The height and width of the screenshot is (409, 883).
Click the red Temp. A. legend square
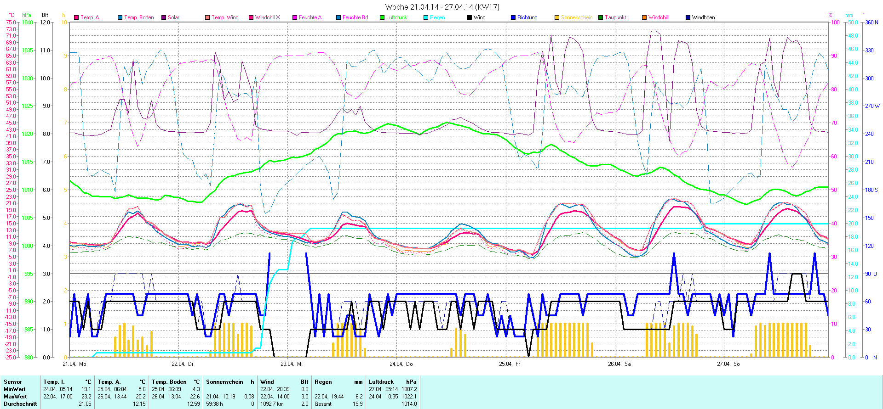click(76, 17)
